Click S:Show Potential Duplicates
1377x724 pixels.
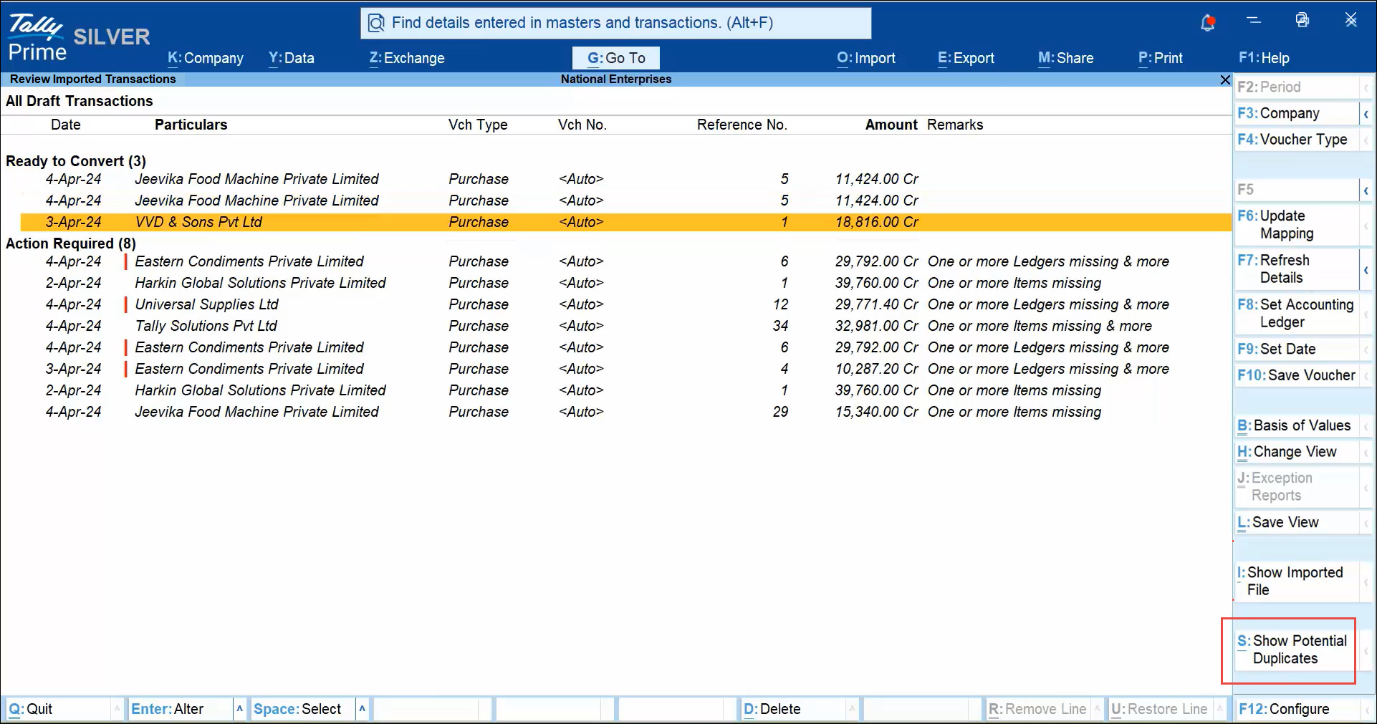pyautogui.click(x=1296, y=650)
